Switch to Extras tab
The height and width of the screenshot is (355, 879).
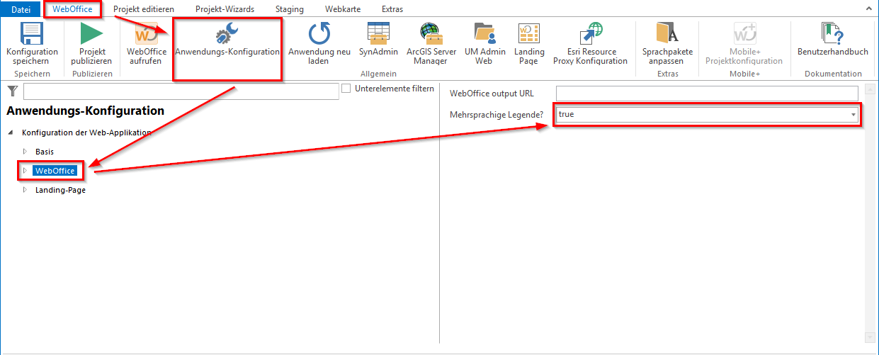(x=392, y=9)
